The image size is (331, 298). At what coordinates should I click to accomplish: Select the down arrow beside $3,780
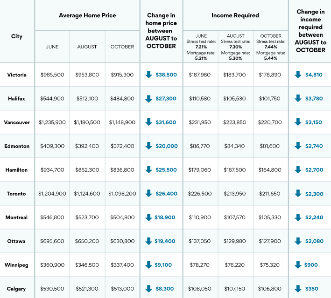pyautogui.click(x=298, y=98)
